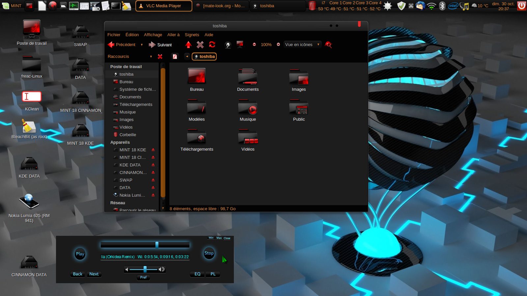The image size is (527, 296).
Task: Click the red up-arrow parent folder icon
Action: point(188,44)
